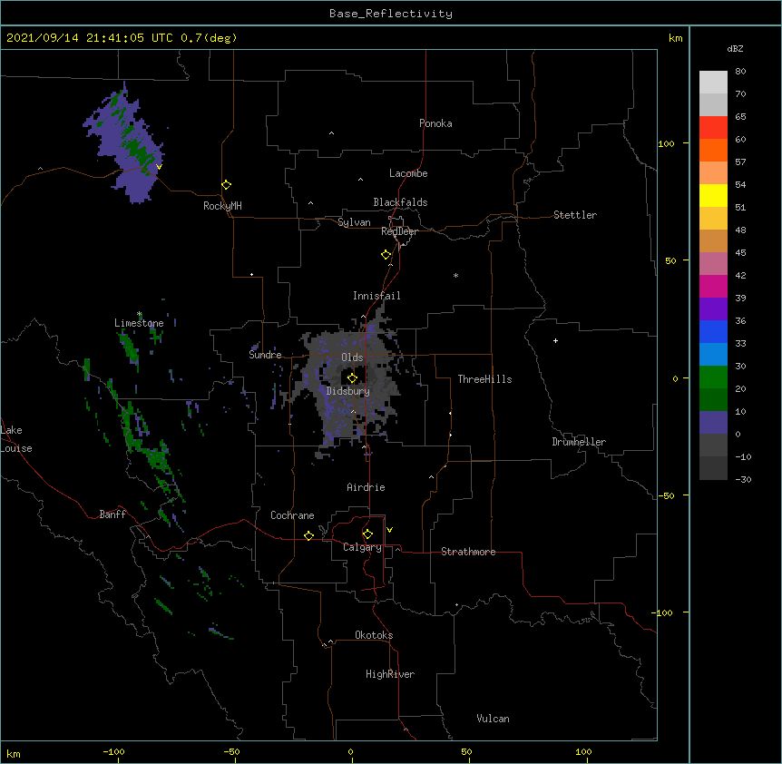Click the RedDeer city label
The width and height of the screenshot is (782, 764).
(x=399, y=231)
